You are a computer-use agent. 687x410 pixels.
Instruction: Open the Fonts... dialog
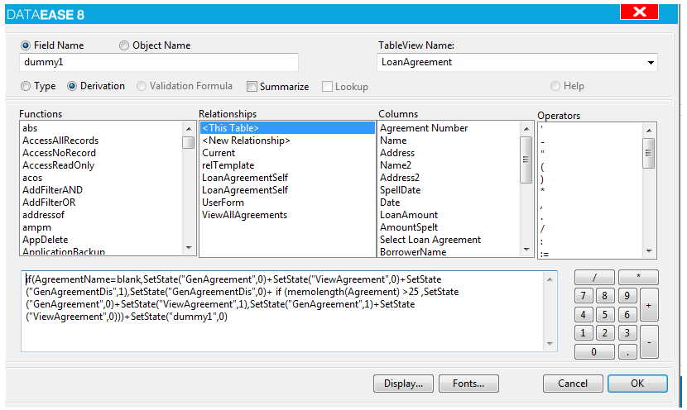pos(468,384)
